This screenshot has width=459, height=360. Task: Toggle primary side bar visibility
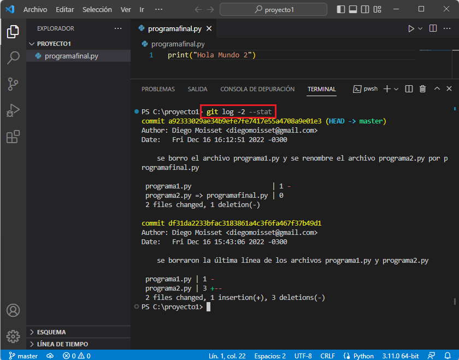click(x=341, y=9)
